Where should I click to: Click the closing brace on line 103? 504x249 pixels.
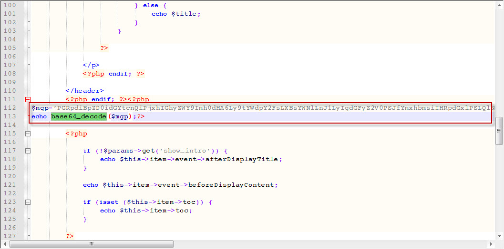click(120, 31)
